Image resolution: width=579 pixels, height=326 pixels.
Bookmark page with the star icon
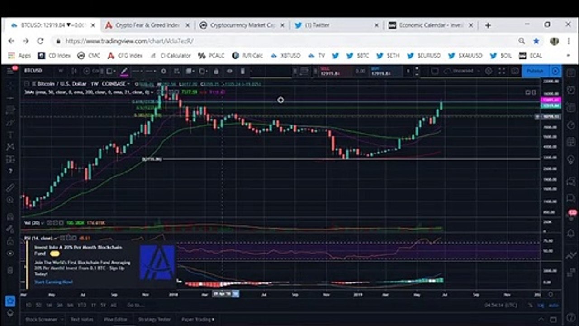[x=536, y=41]
